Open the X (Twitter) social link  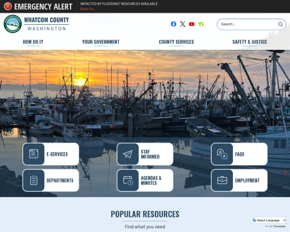(182, 24)
